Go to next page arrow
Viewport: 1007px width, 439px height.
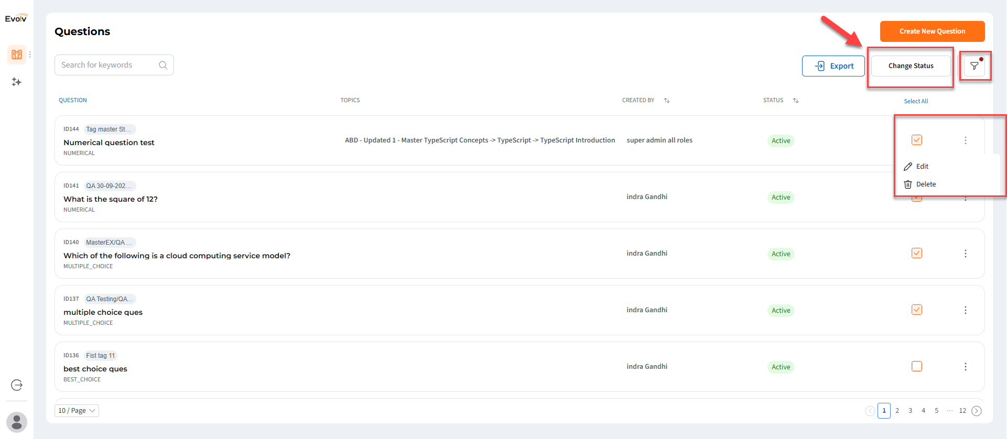click(x=977, y=411)
